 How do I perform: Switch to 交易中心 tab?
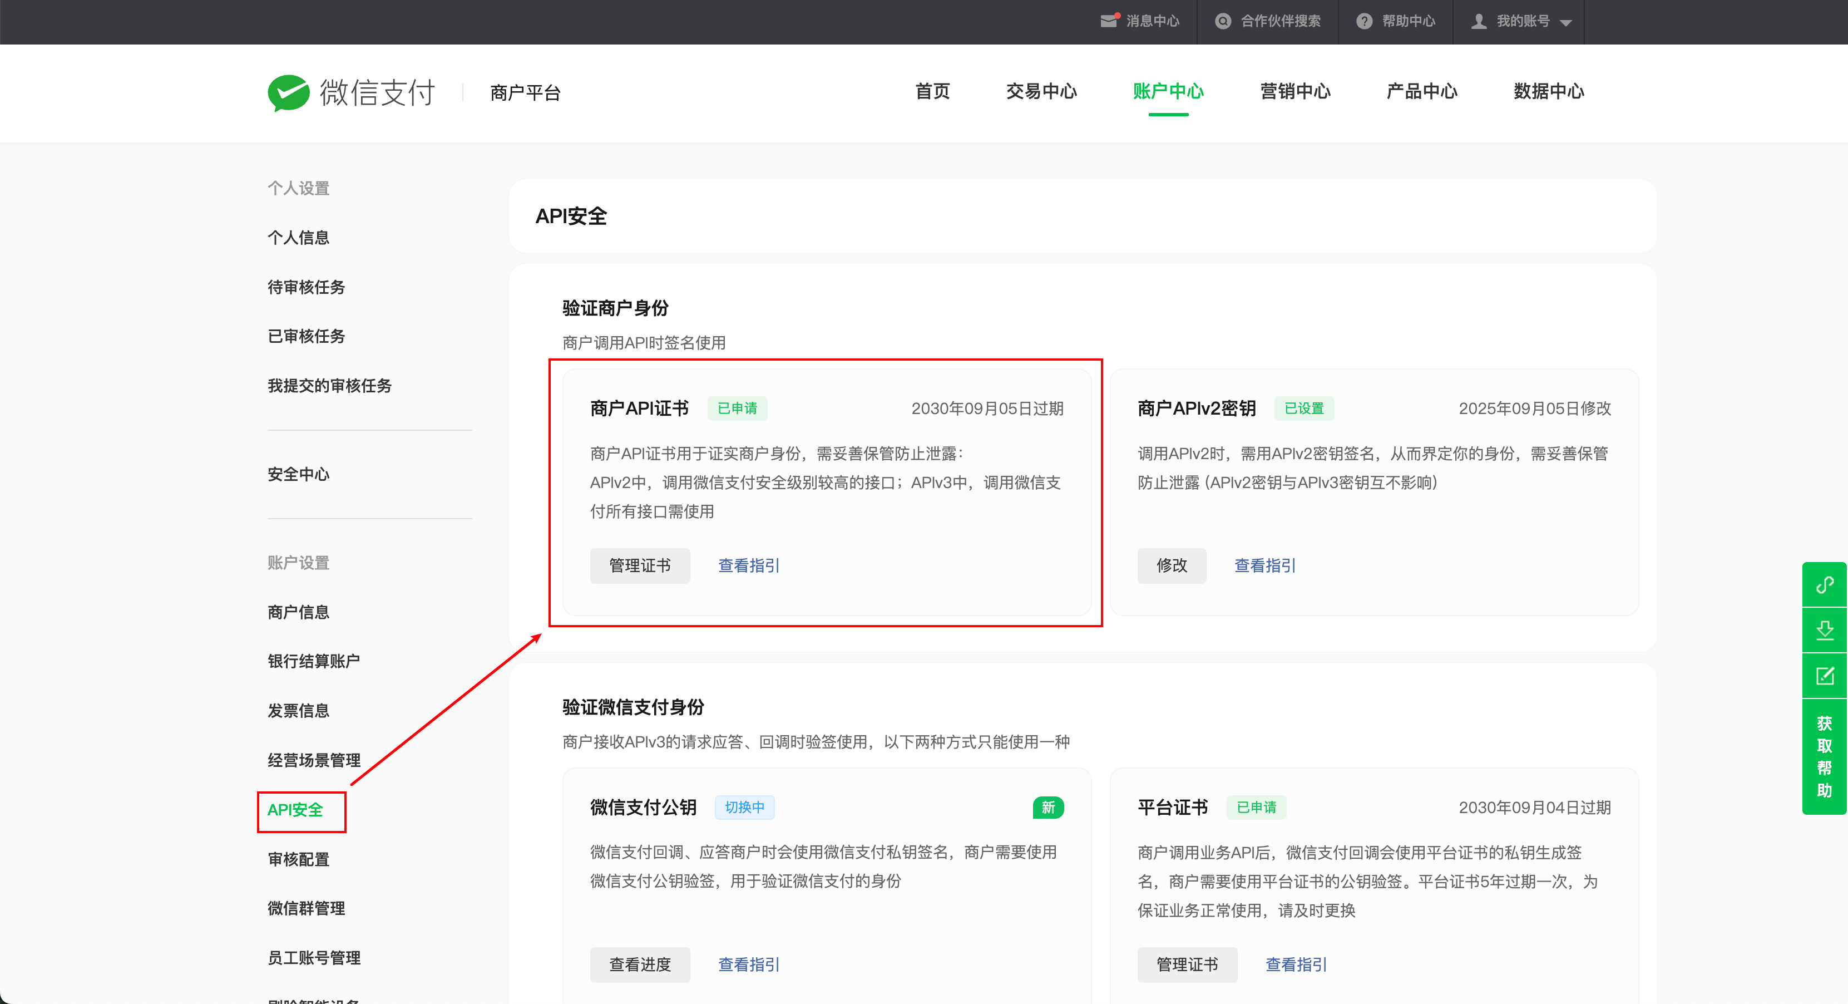pos(1041,92)
